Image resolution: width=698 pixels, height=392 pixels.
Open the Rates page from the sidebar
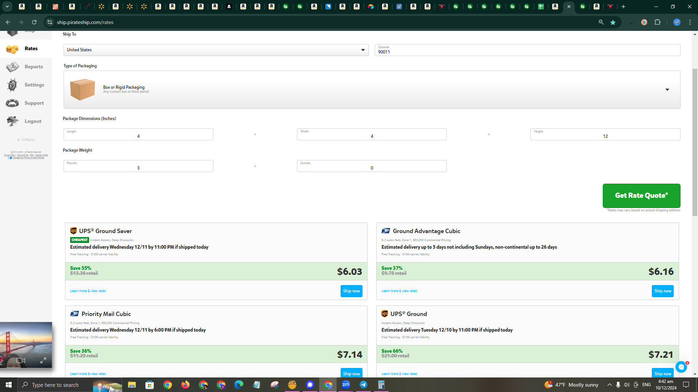(x=26, y=49)
